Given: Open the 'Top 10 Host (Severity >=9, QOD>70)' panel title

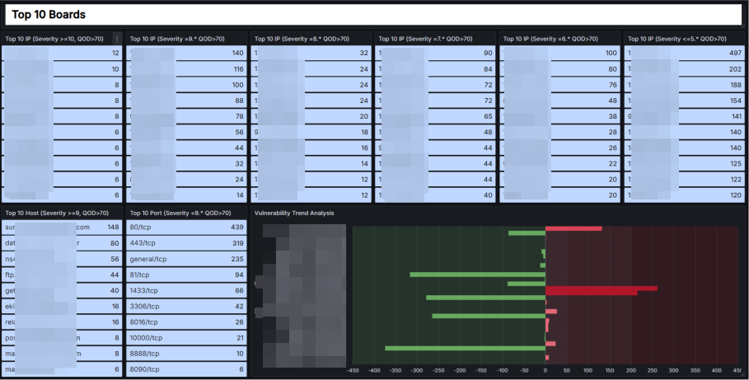Looking at the screenshot, I should [x=57, y=213].
